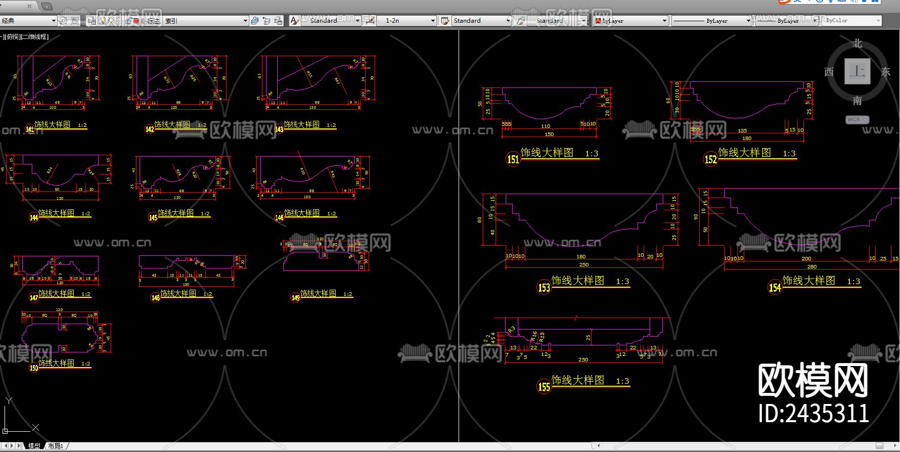The width and height of the screenshot is (900, 452).
Task: Expand the ByLayer color control dropdown
Action: [x=664, y=21]
